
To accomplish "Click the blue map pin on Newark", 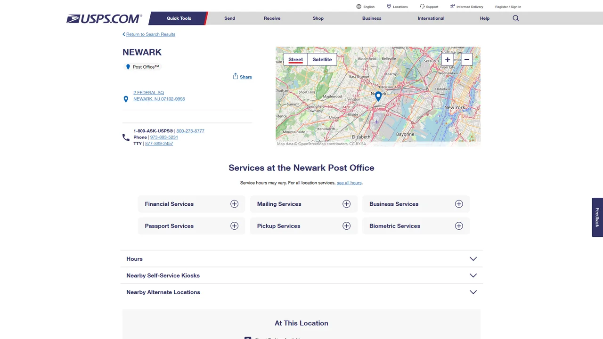I will pos(378,96).
